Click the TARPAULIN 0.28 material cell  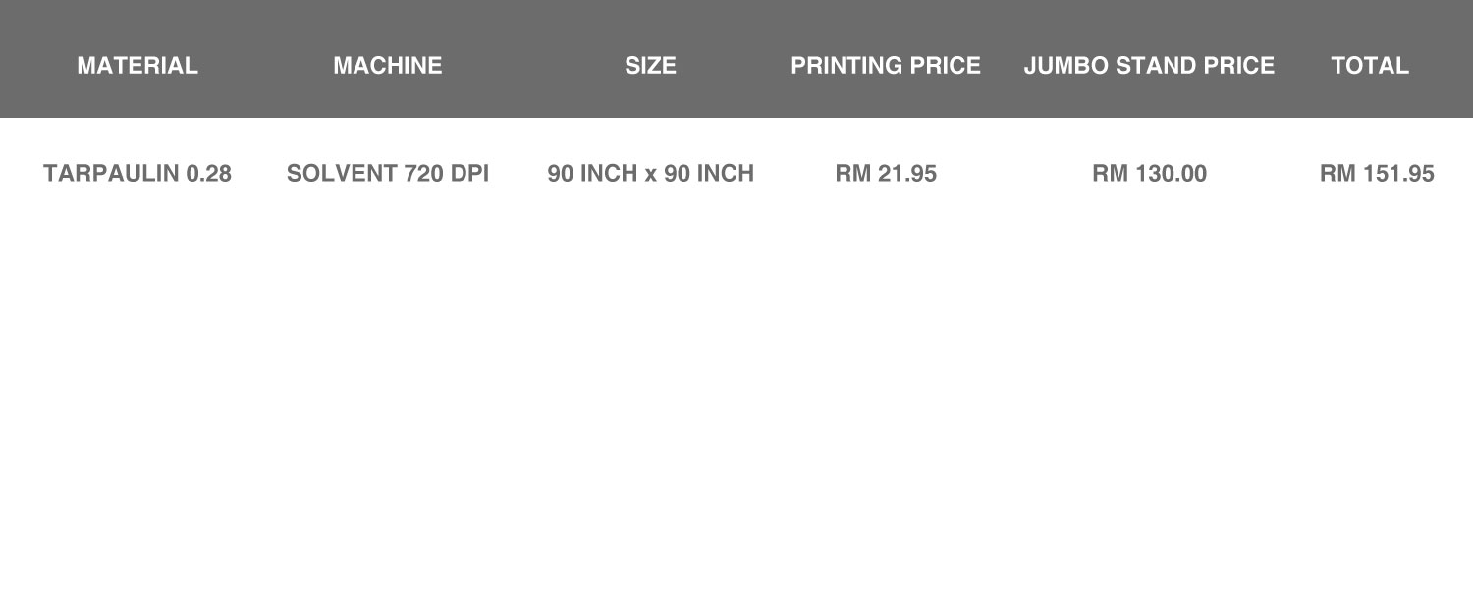137,174
